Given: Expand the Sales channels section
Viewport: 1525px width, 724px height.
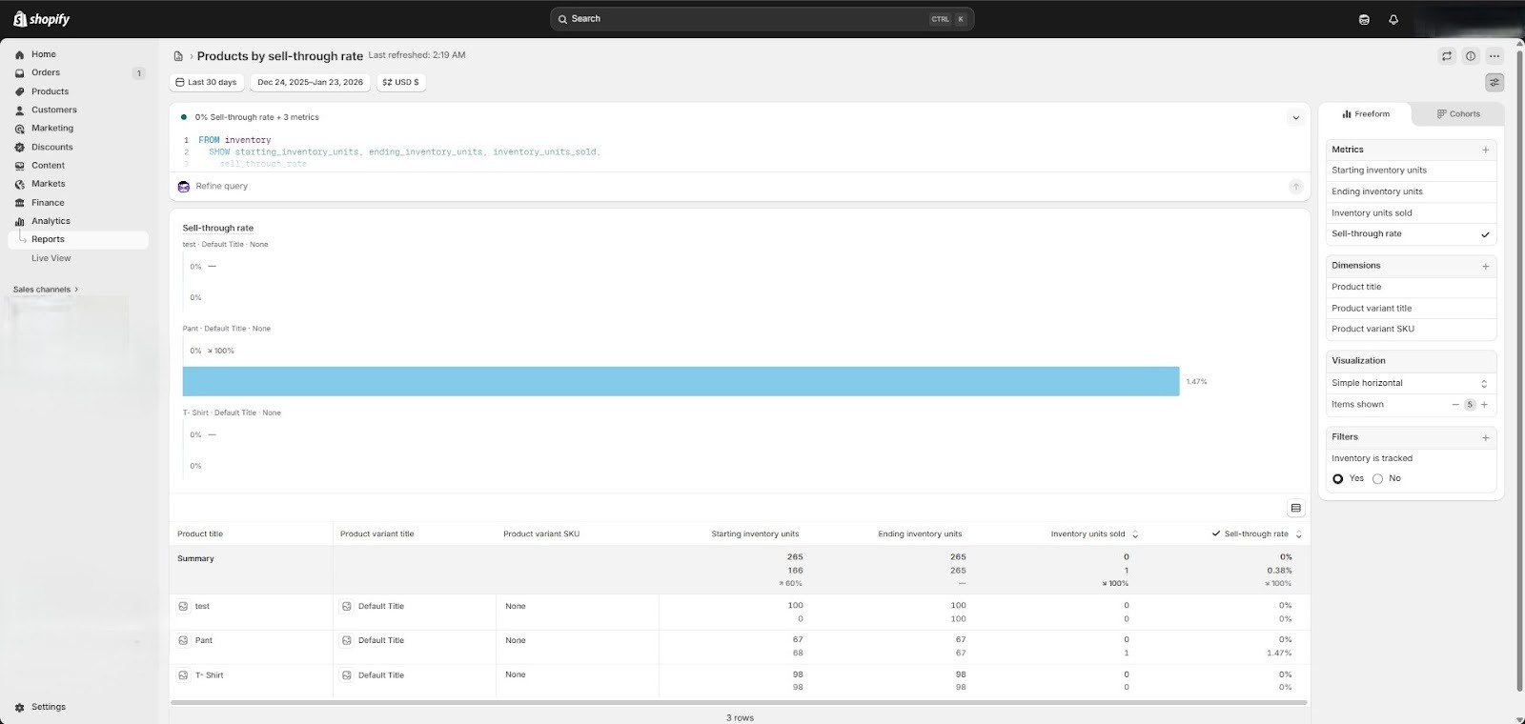Looking at the screenshot, I should click(x=46, y=290).
